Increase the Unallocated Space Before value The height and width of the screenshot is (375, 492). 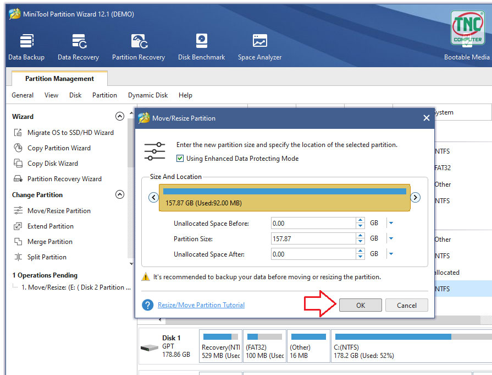[x=360, y=220]
